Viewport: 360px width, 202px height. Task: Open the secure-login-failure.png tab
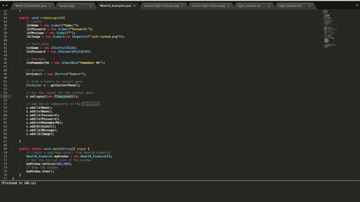click(x=208, y=6)
